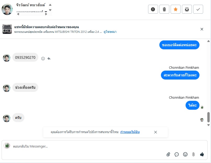Mark conversation as done with checkmark
The height and width of the screenshot is (163, 211).
[x=198, y=9]
